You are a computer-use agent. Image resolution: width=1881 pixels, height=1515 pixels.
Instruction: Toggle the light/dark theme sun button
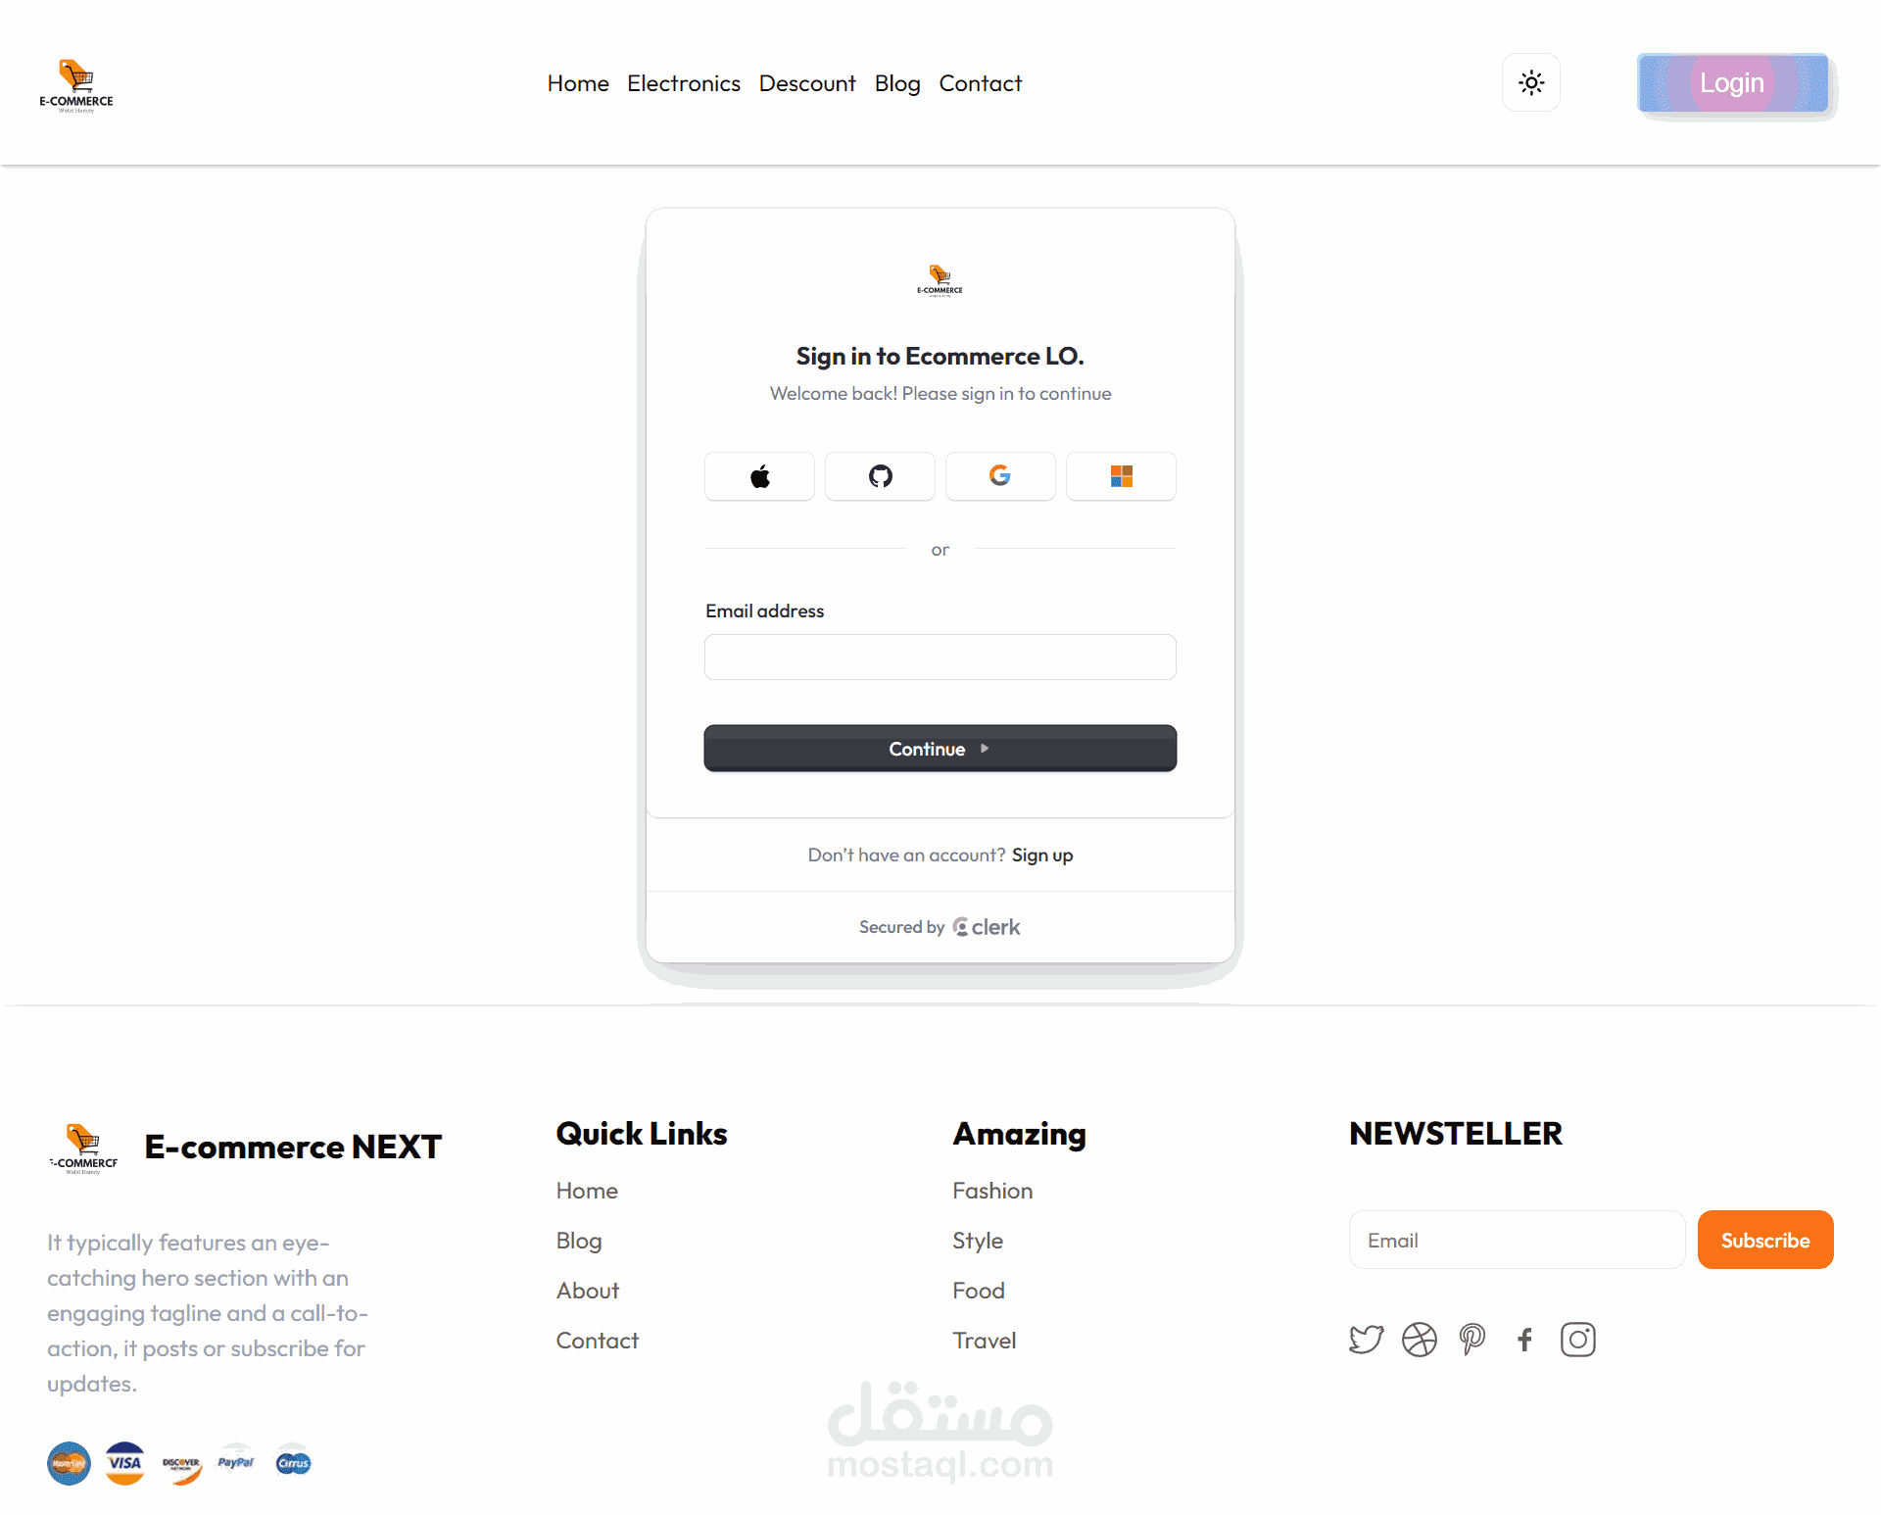(1531, 82)
